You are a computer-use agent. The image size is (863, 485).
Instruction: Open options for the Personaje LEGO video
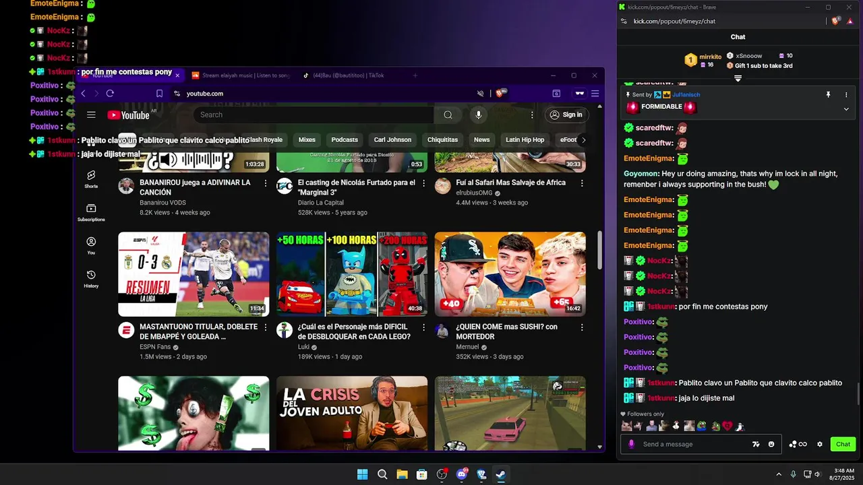(x=423, y=327)
